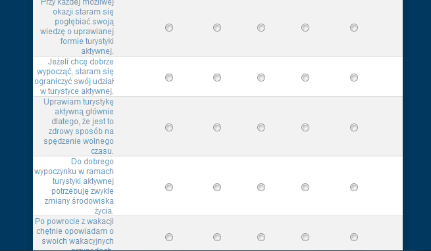Select second radio for 'Do dobrego wypoczynku' row
This screenshot has width=431, height=251.
pos(217,187)
